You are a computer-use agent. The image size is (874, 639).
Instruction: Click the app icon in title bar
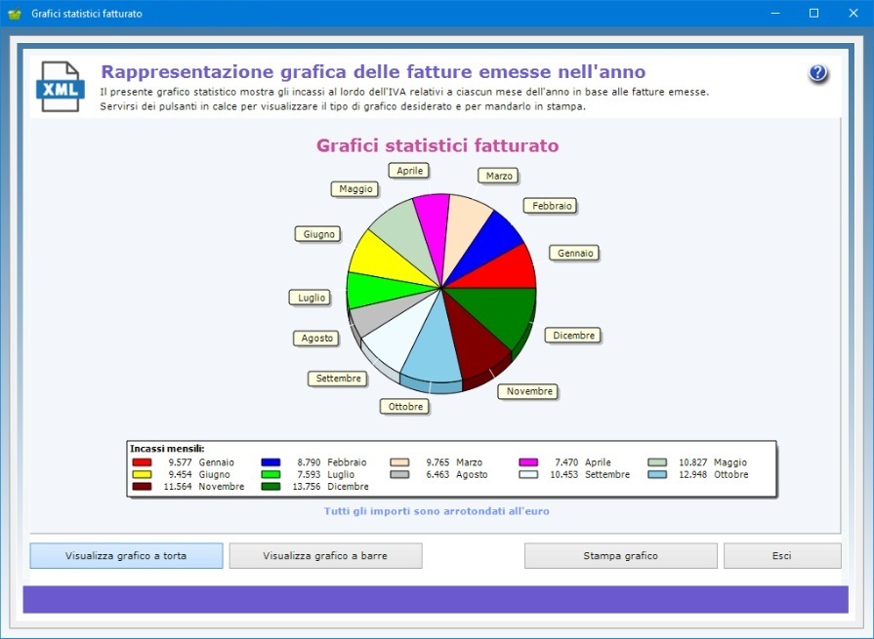14,14
